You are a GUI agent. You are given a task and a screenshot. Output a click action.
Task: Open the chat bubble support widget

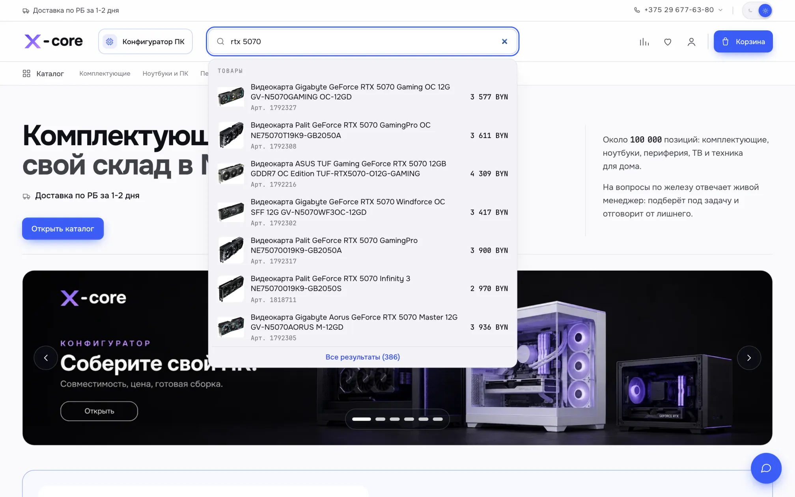[766, 468]
